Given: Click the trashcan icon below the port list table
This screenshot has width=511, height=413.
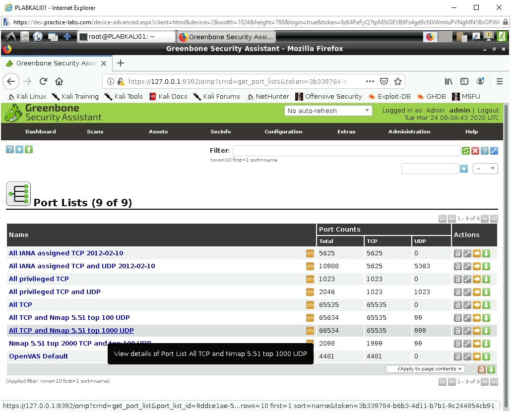Looking at the screenshot, I should pyautogui.click(x=481, y=369).
